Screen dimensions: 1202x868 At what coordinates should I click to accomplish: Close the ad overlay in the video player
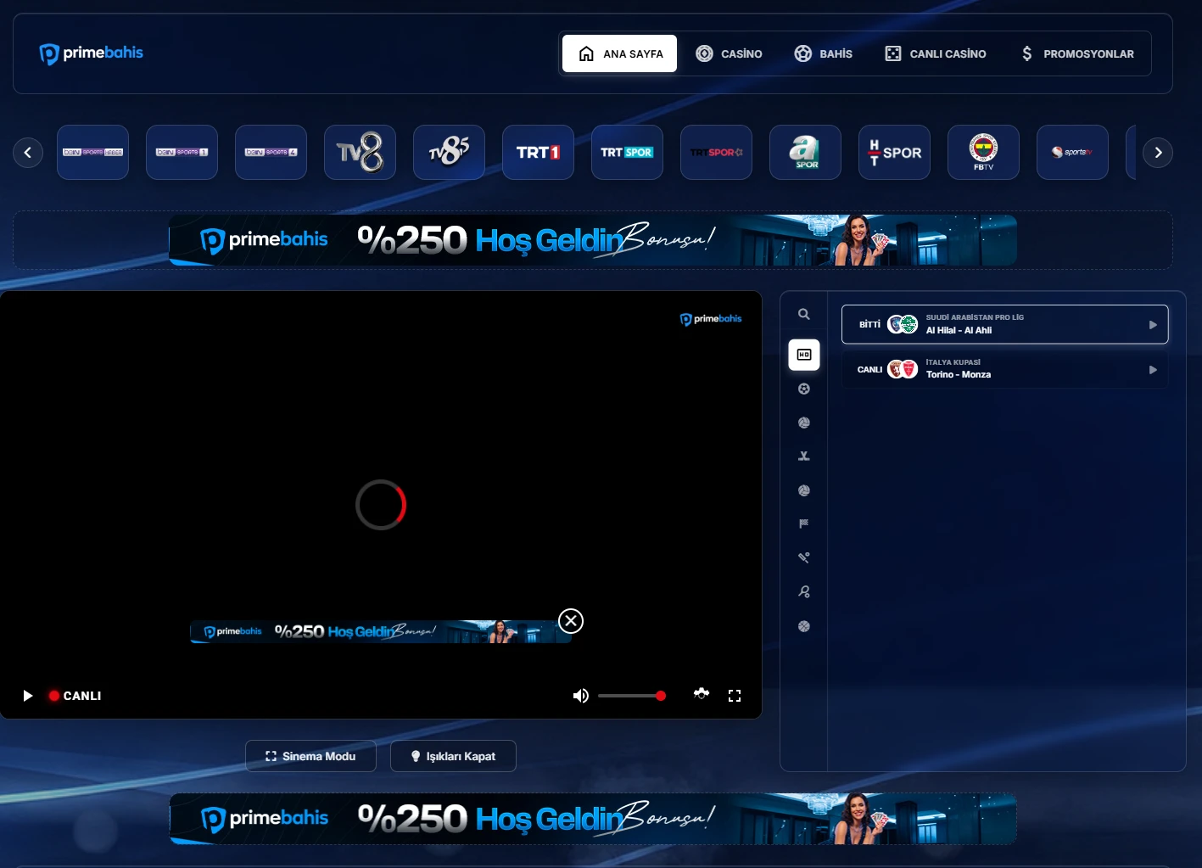point(571,621)
